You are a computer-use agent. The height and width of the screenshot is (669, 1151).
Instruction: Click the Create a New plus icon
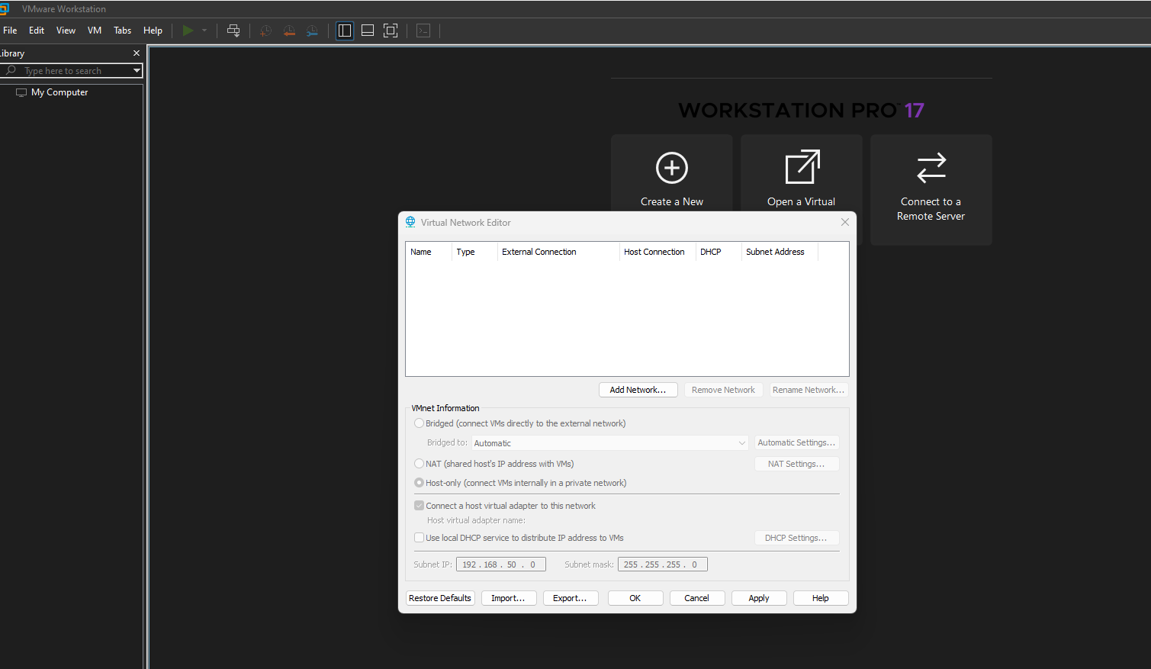(672, 168)
